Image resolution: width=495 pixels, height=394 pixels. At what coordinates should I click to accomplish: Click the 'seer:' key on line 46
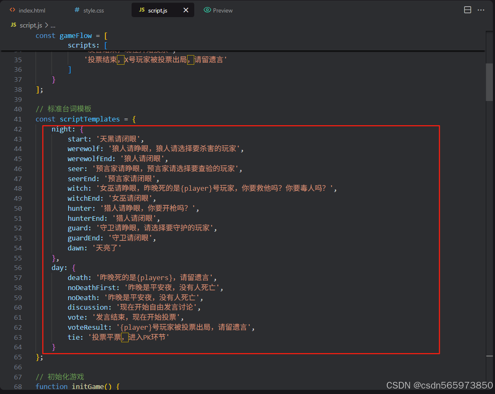[x=78, y=169]
